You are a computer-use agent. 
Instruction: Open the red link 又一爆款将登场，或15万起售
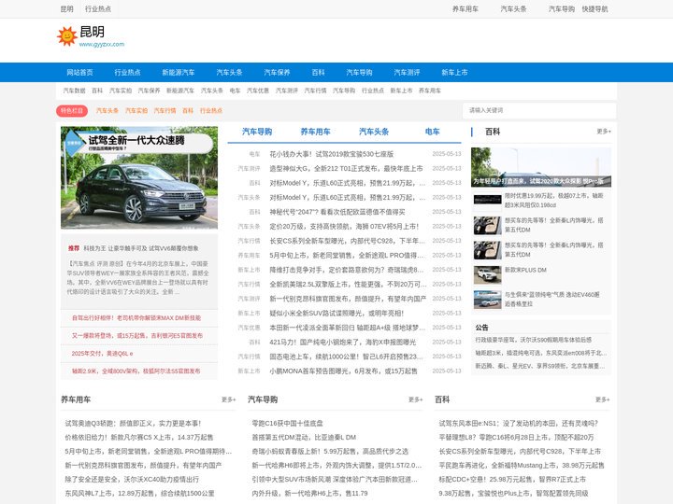coord(136,336)
